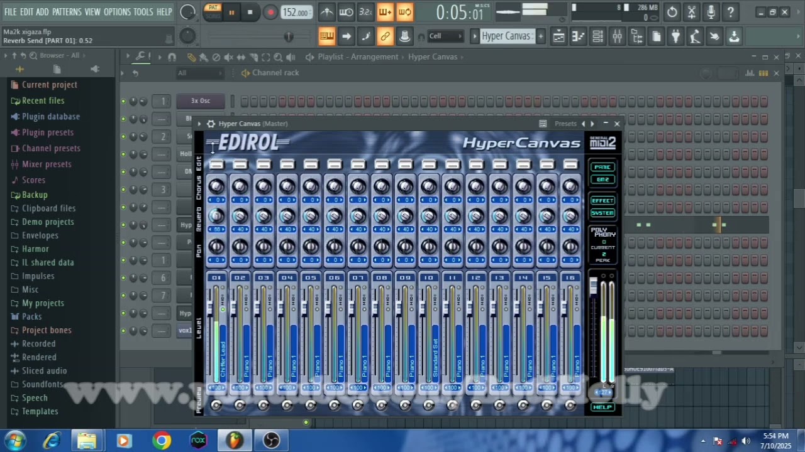Click the tempo field showing 152.000

tap(297, 12)
